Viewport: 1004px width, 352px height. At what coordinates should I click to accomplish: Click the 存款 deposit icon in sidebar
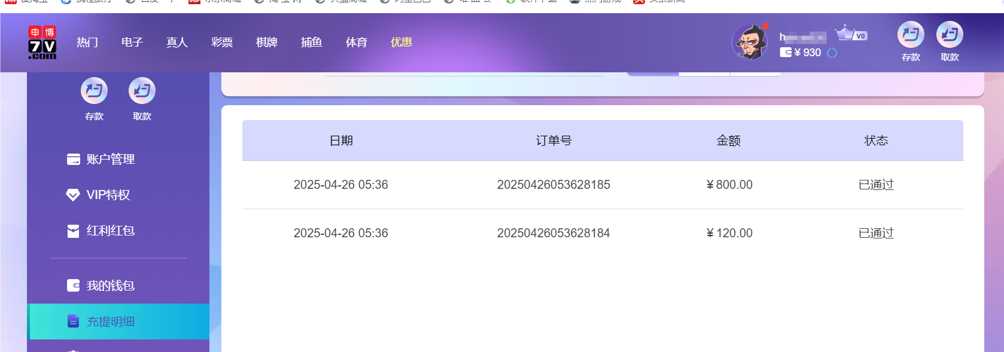coord(94,91)
